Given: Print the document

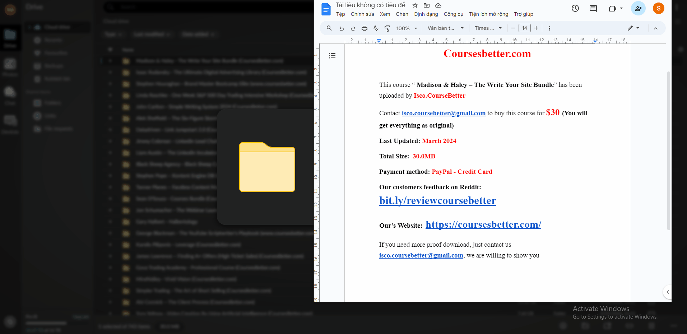Looking at the screenshot, I should [x=364, y=28].
